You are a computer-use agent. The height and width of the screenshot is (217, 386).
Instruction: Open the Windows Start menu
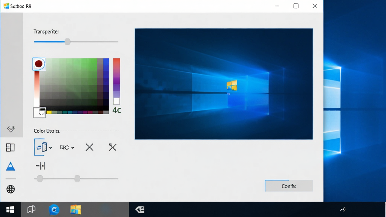coord(10,209)
